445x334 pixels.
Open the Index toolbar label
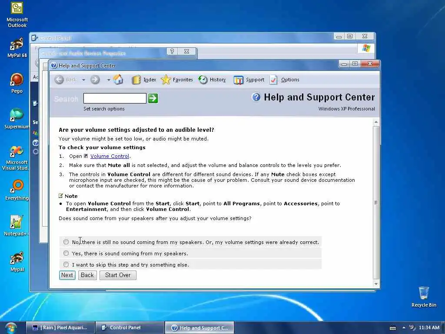click(150, 80)
